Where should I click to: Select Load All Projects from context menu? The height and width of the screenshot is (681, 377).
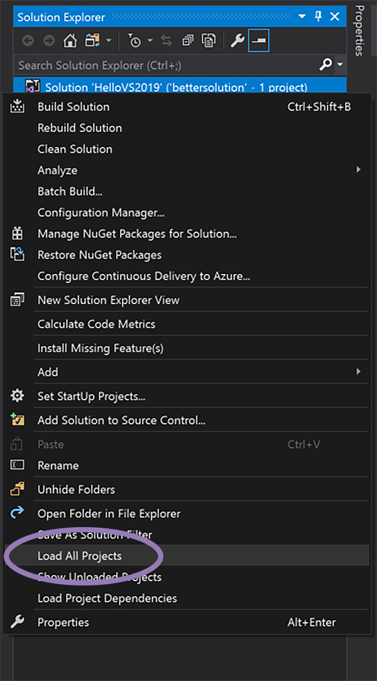(80, 555)
